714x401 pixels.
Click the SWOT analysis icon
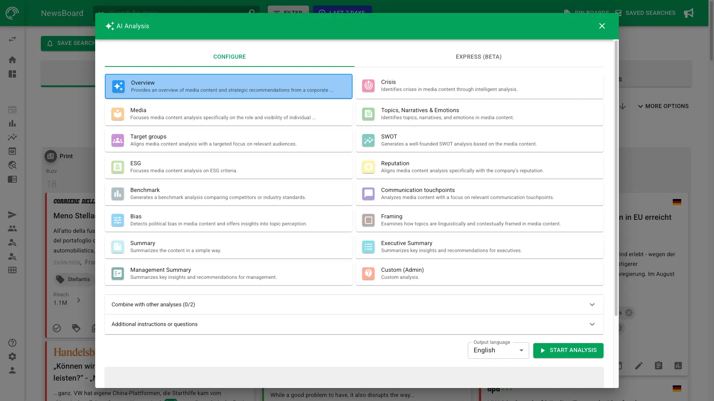368,140
